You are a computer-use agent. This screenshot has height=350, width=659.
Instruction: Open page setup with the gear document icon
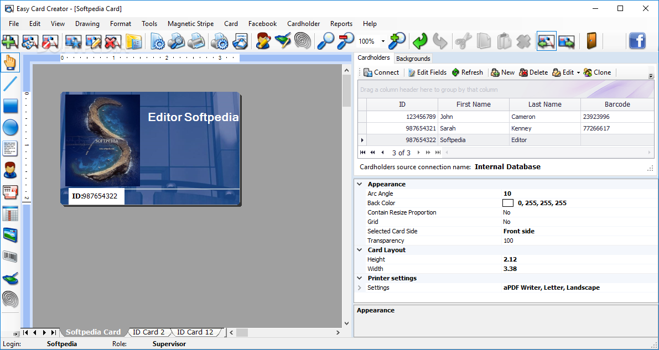(x=158, y=41)
